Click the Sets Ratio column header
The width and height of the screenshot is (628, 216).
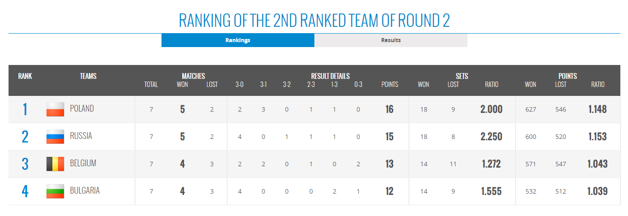[x=491, y=84]
